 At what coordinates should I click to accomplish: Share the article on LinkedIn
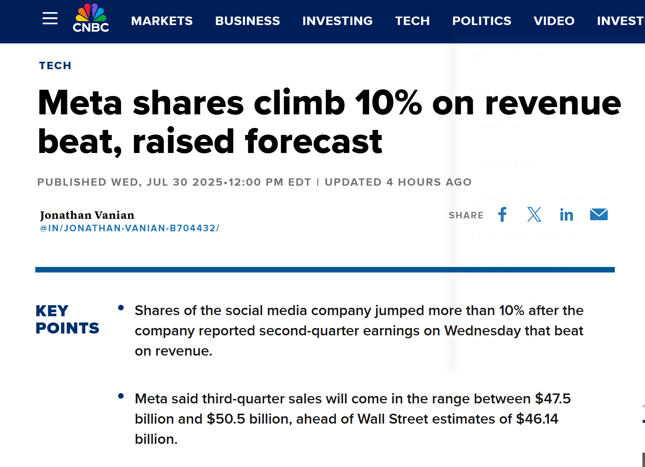point(566,215)
